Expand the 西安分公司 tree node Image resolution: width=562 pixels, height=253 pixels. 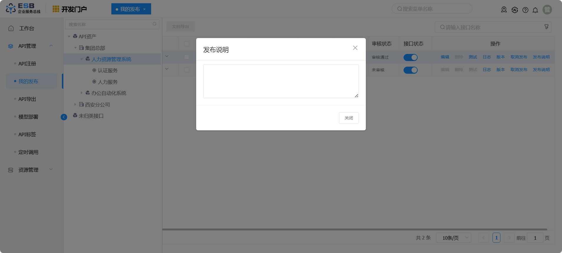(75, 104)
